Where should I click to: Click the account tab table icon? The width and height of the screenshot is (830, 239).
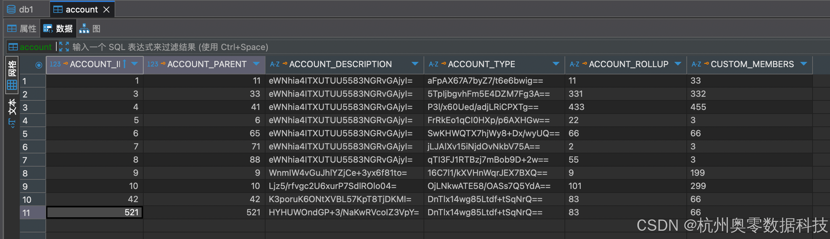pyautogui.click(x=58, y=10)
